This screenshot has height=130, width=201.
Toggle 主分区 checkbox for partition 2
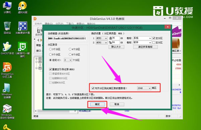(x=154, y=42)
